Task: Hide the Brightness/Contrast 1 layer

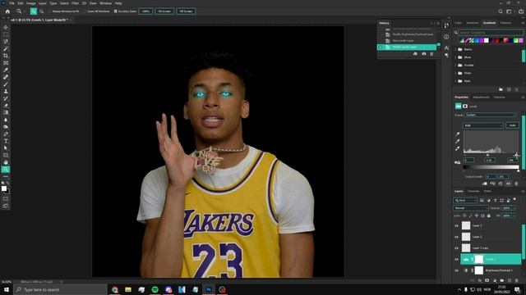Action: 457,270
